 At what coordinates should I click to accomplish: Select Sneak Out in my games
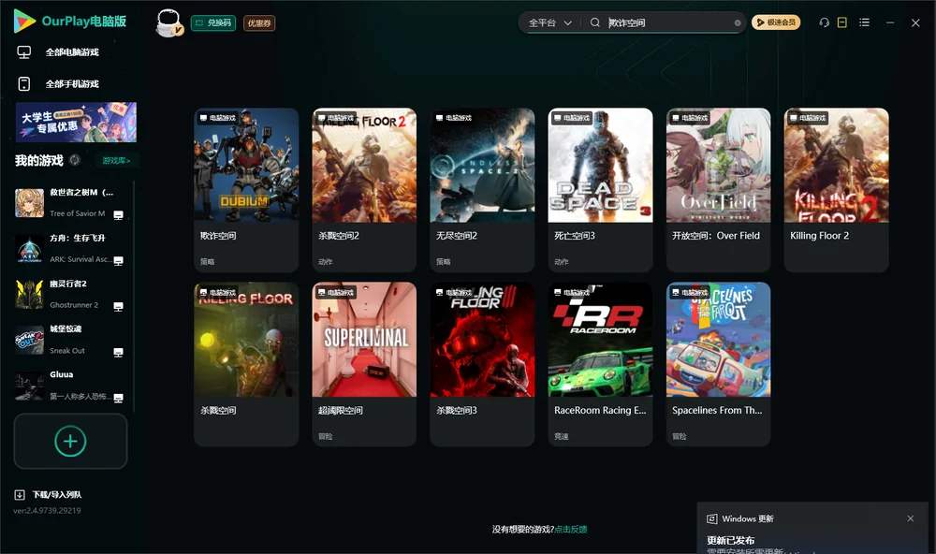pos(70,341)
